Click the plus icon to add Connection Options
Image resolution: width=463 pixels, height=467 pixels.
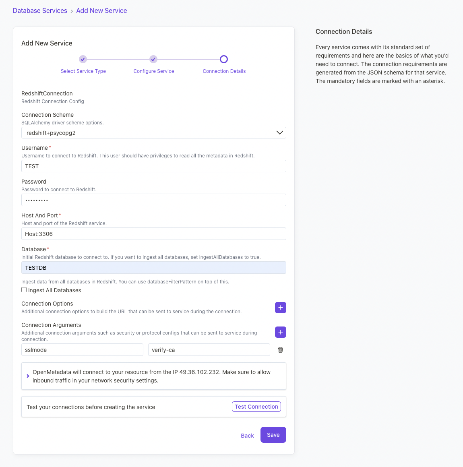[x=281, y=307]
